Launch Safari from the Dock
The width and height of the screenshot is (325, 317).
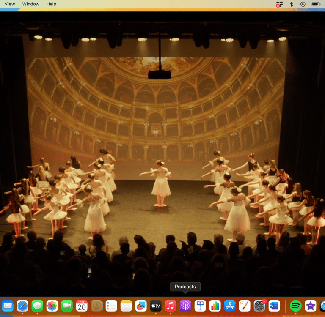click(x=22, y=306)
